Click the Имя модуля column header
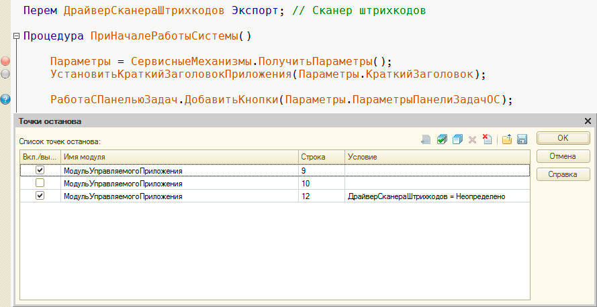Screen dimensions: 597x307 pos(179,157)
